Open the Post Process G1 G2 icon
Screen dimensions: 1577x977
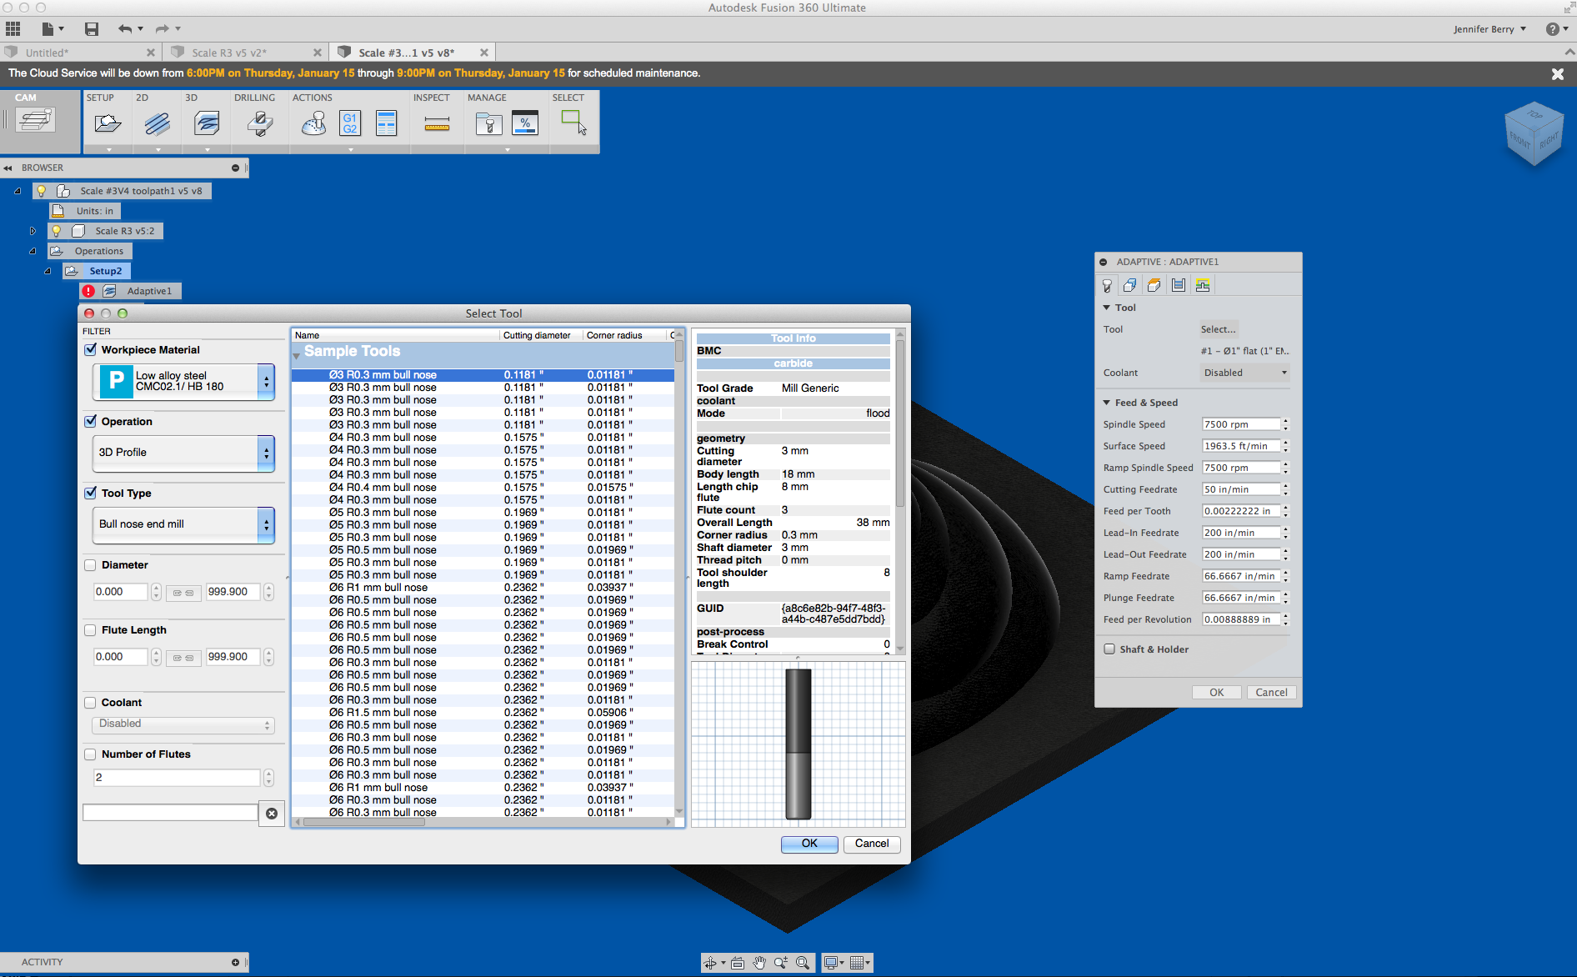[350, 123]
